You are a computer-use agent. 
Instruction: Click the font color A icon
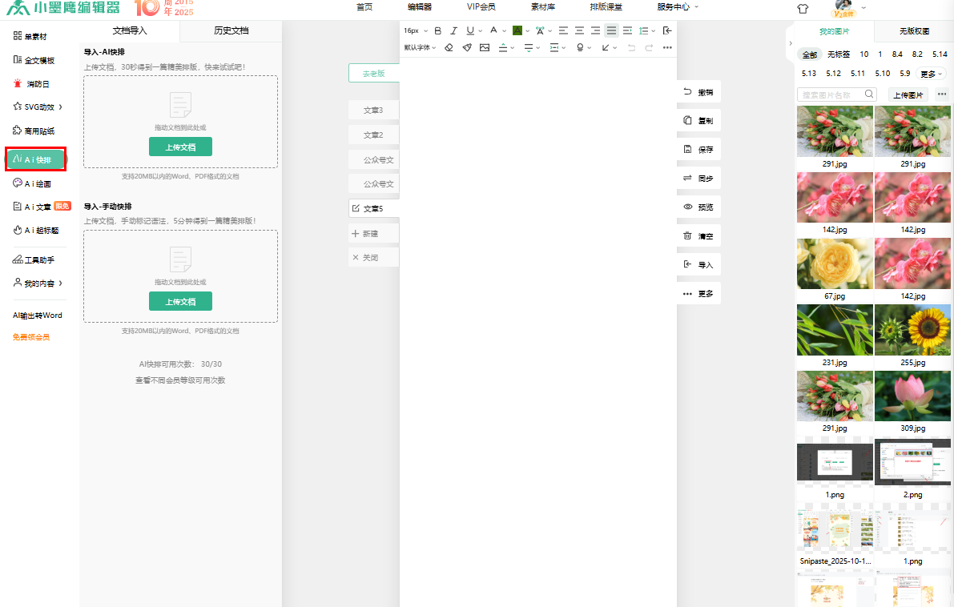(x=493, y=30)
